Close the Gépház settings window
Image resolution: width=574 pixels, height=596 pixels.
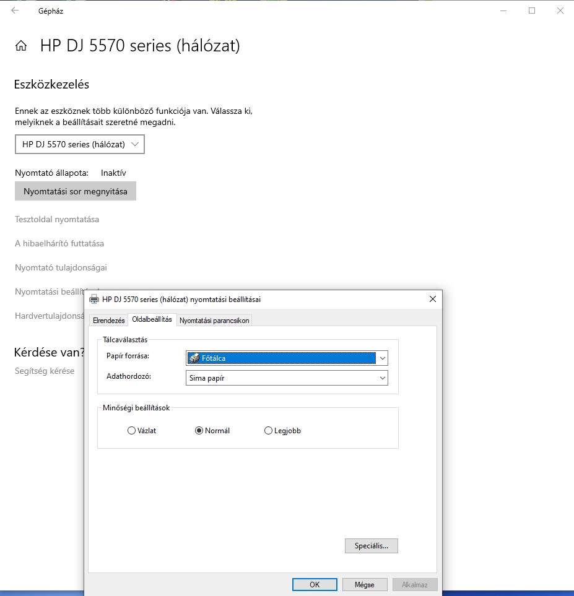pos(560,11)
